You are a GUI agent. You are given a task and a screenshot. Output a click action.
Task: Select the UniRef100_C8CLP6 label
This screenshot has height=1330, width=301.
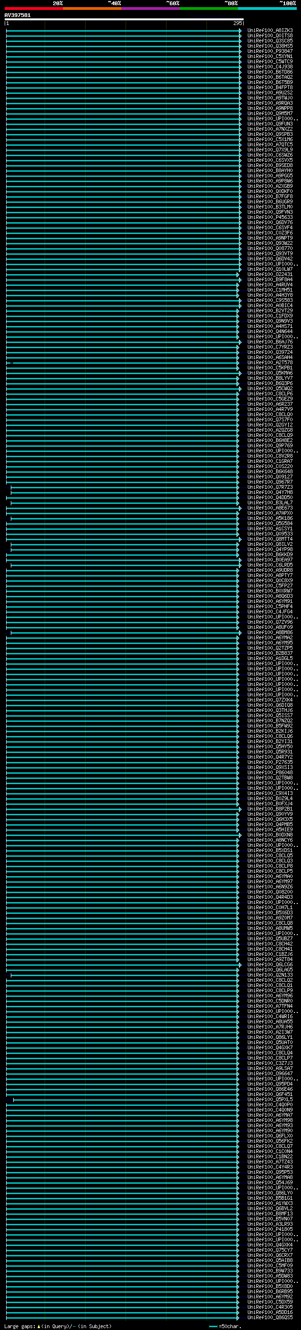coord(270,394)
